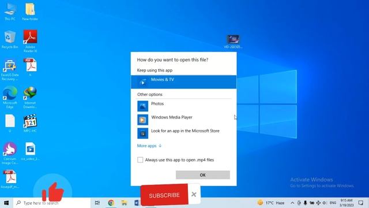This screenshot has height=208, width=369.
Task: Expand More apps list
Action: click(149, 146)
